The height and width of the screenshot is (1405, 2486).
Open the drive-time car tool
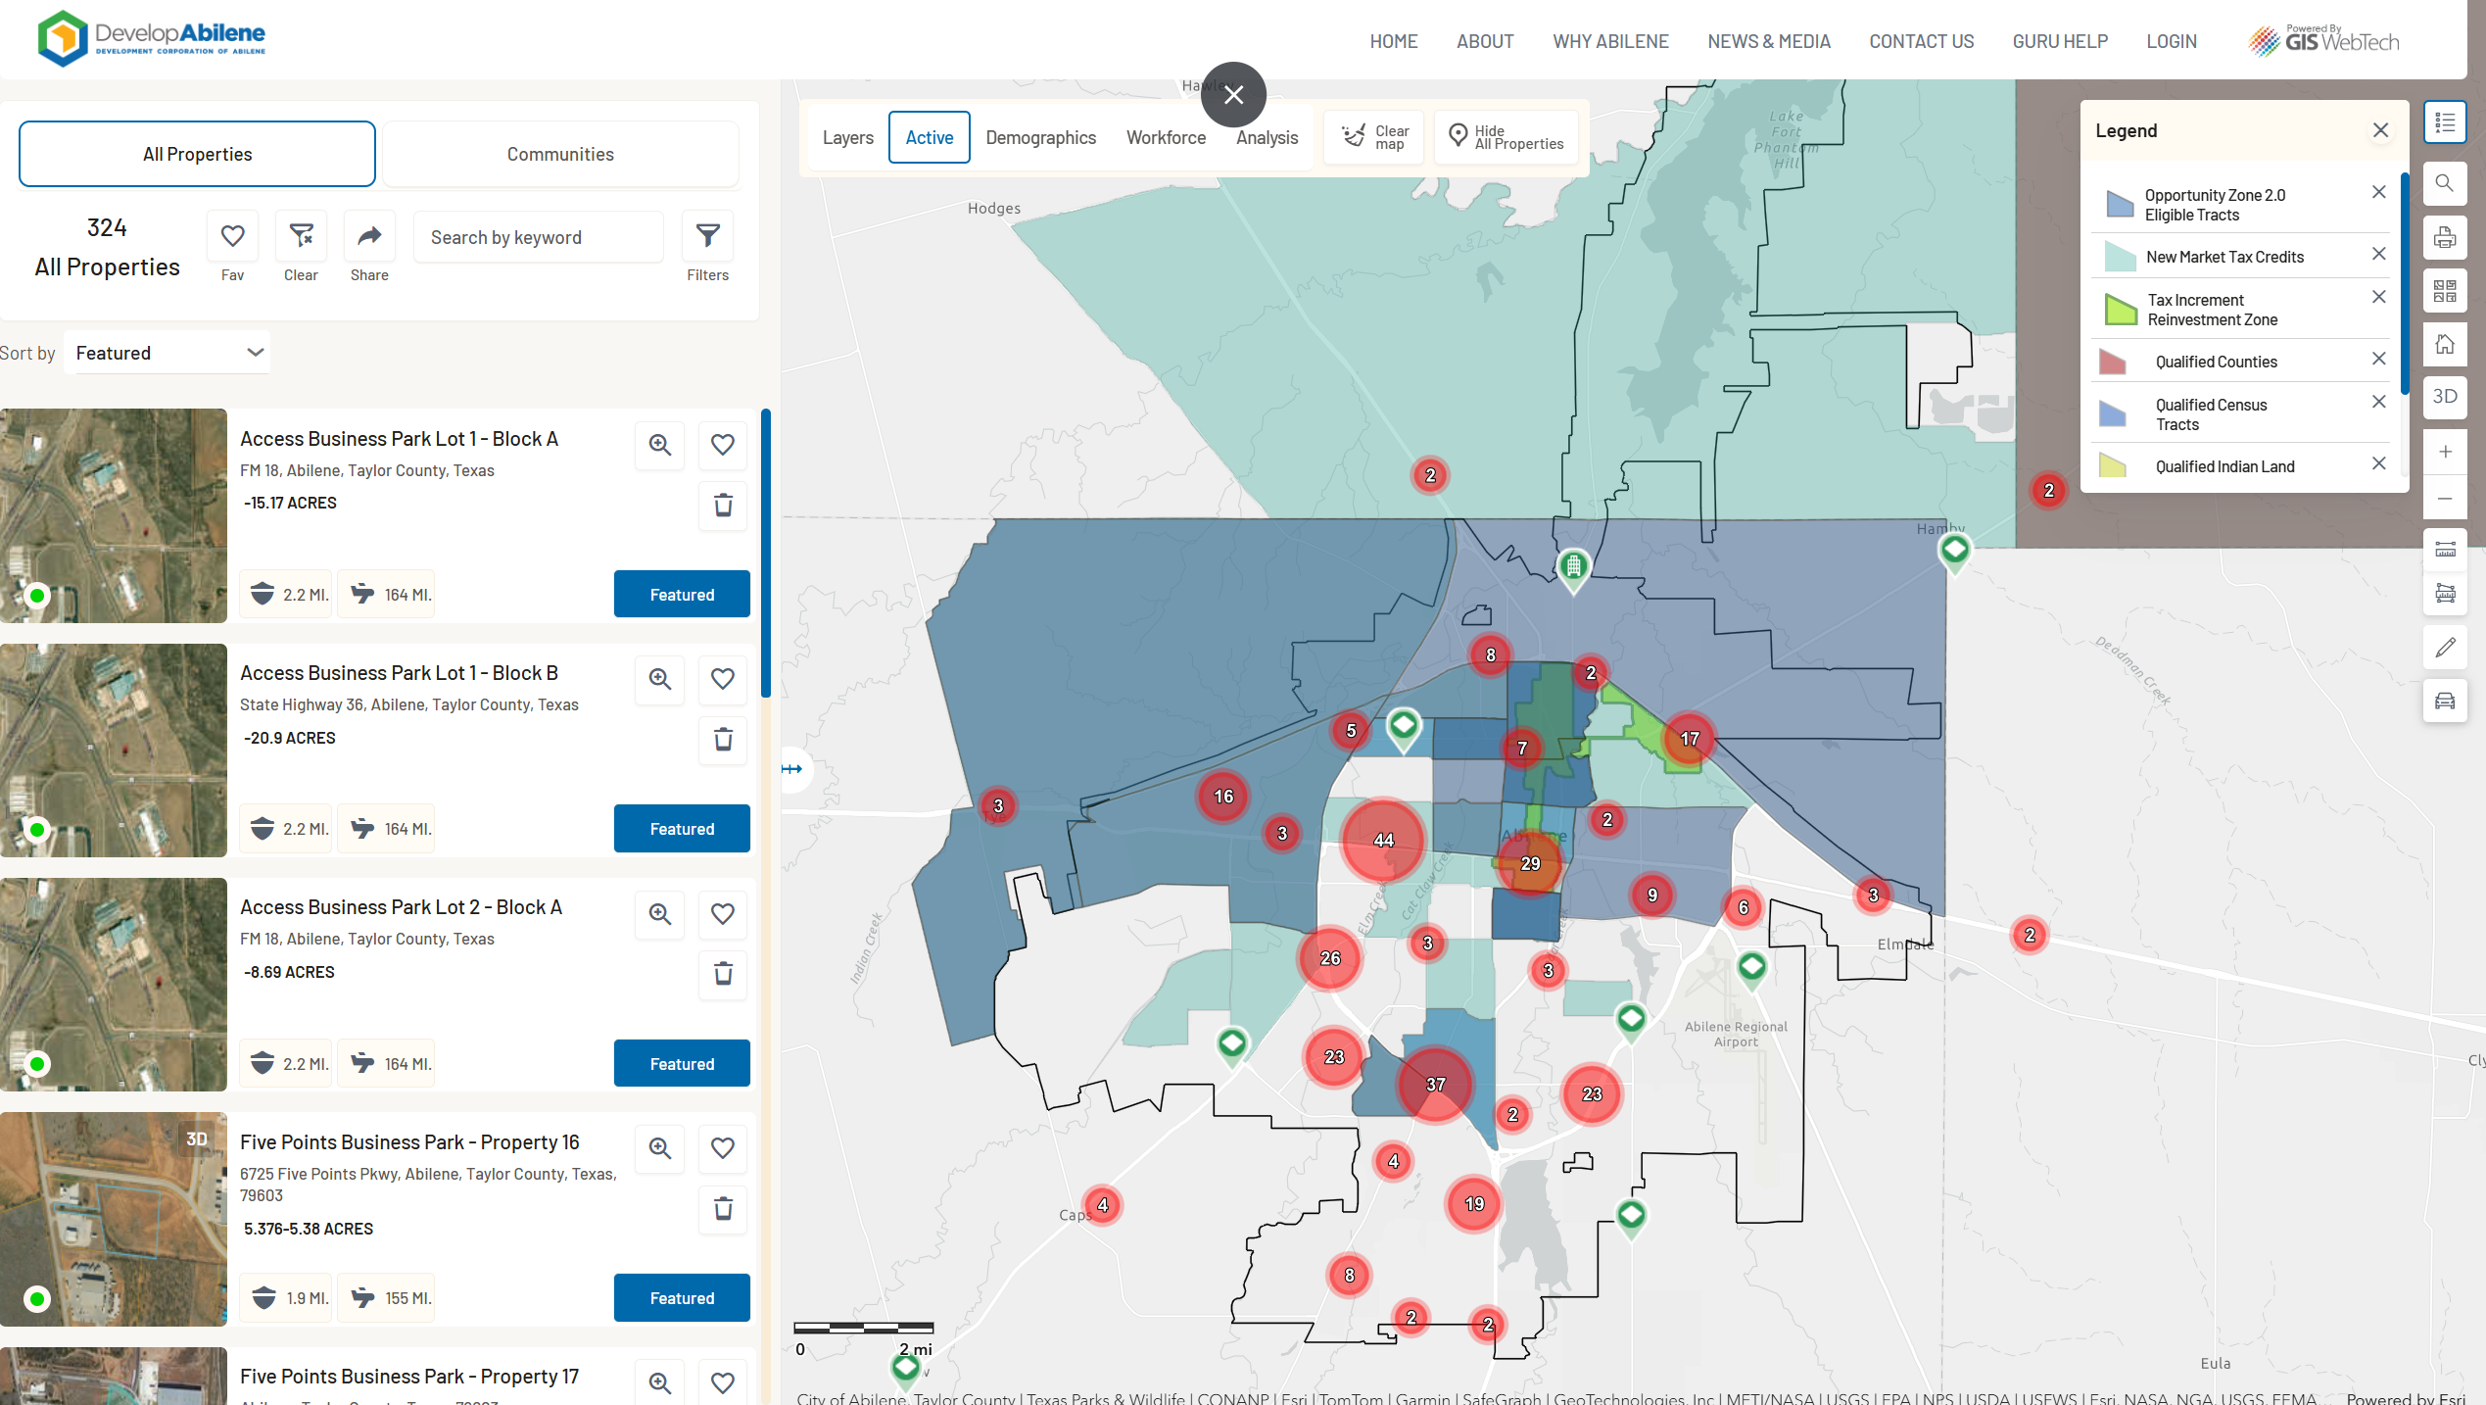click(2445, 701)
